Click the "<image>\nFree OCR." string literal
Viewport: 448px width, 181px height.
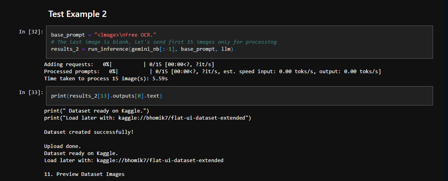point(125,35)
